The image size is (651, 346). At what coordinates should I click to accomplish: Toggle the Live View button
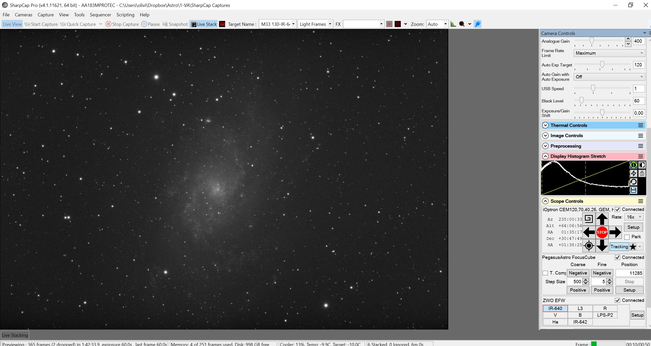coord(12,24)
